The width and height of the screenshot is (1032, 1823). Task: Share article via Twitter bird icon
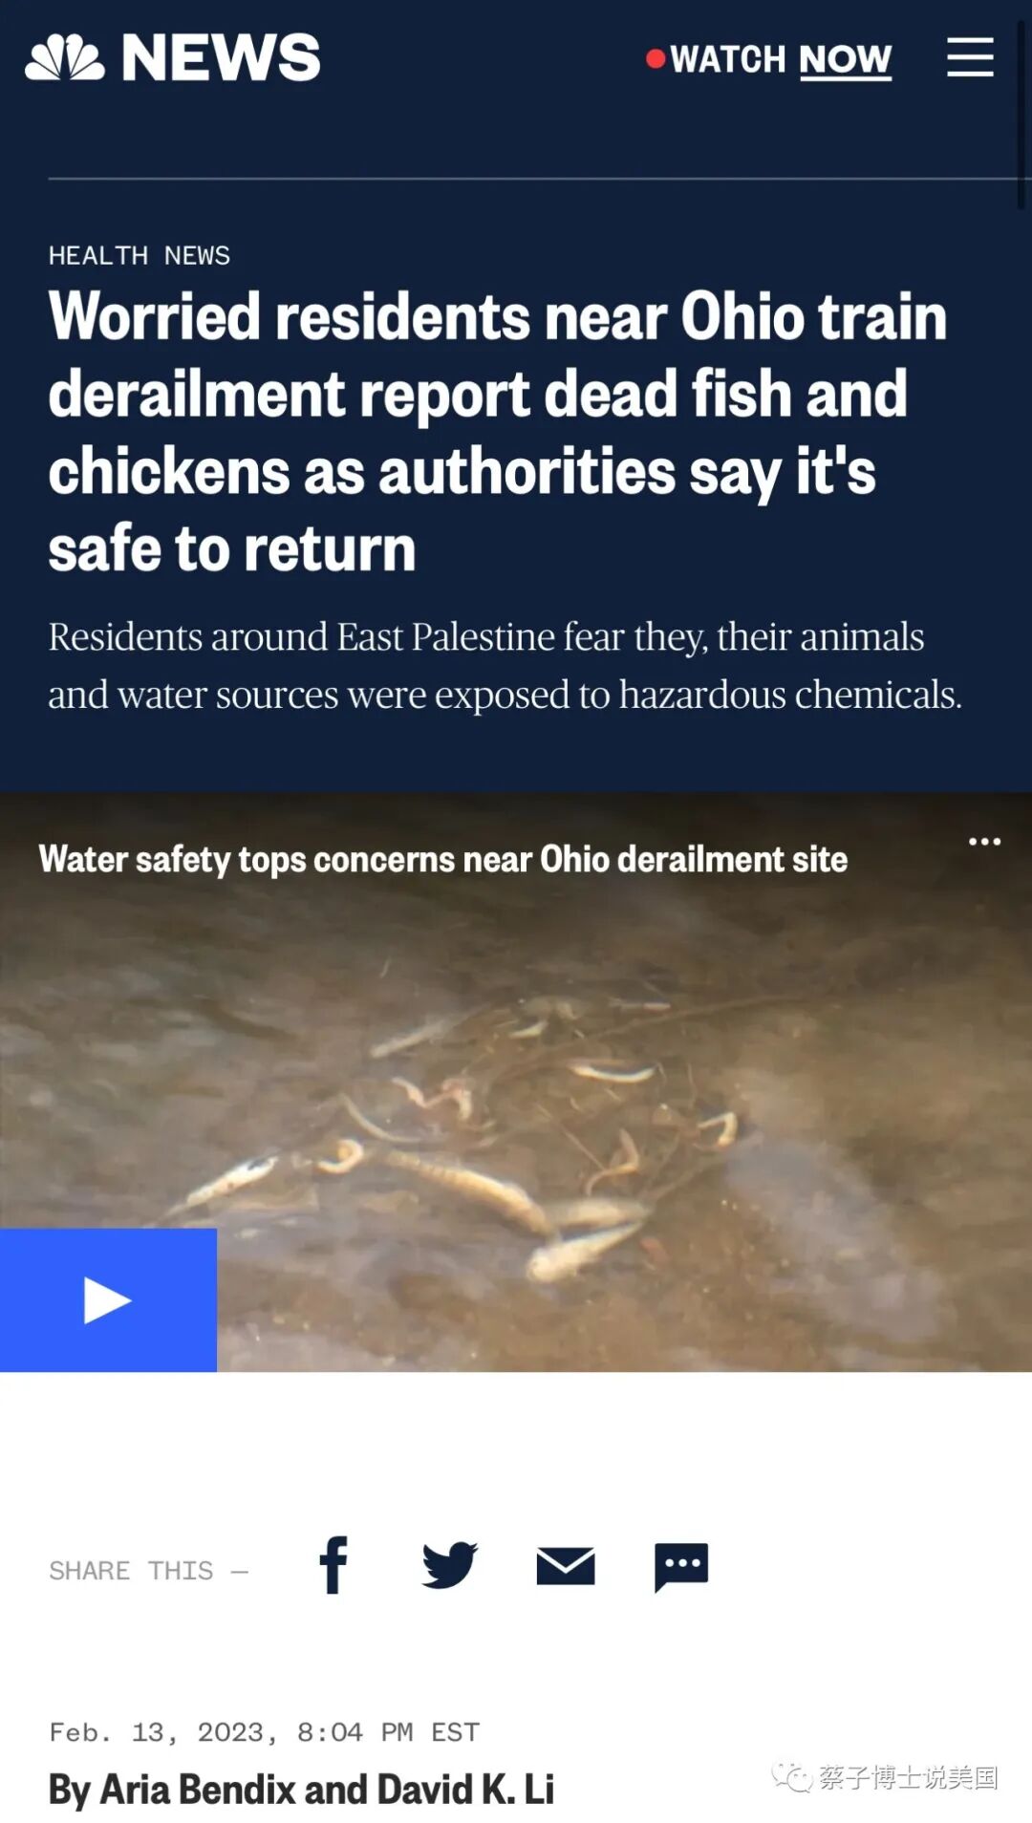pos(449,1565)
